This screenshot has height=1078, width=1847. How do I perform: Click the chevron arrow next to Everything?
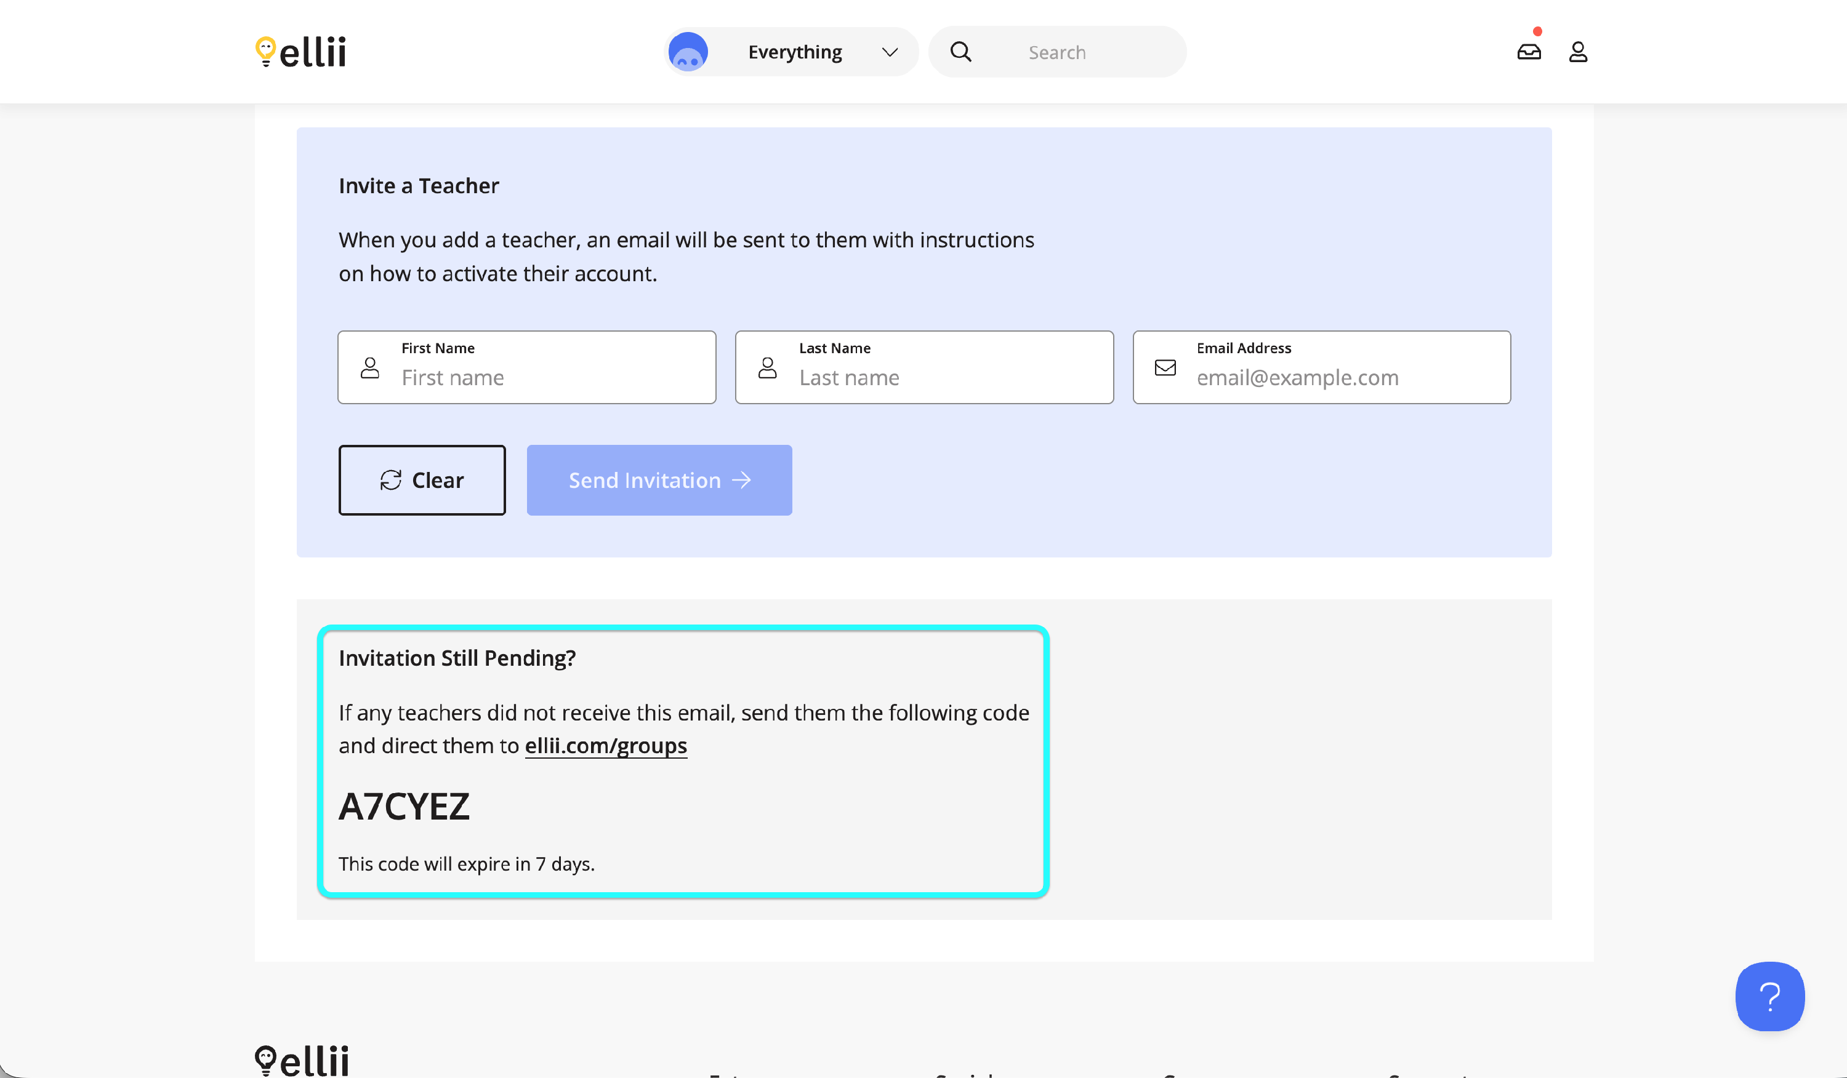point(890,52)
